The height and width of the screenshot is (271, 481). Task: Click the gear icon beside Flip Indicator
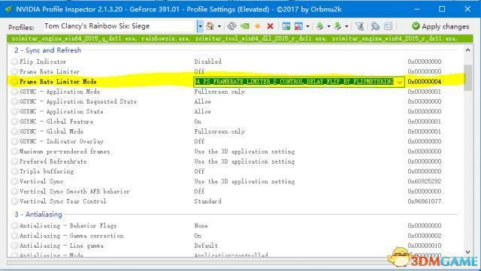pos(14,62)
